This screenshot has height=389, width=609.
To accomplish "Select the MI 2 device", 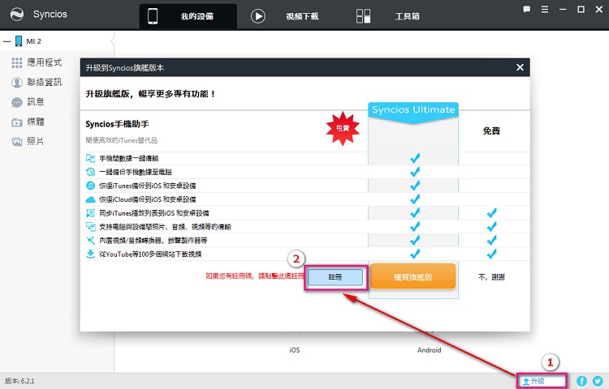I will coord(33,41).
